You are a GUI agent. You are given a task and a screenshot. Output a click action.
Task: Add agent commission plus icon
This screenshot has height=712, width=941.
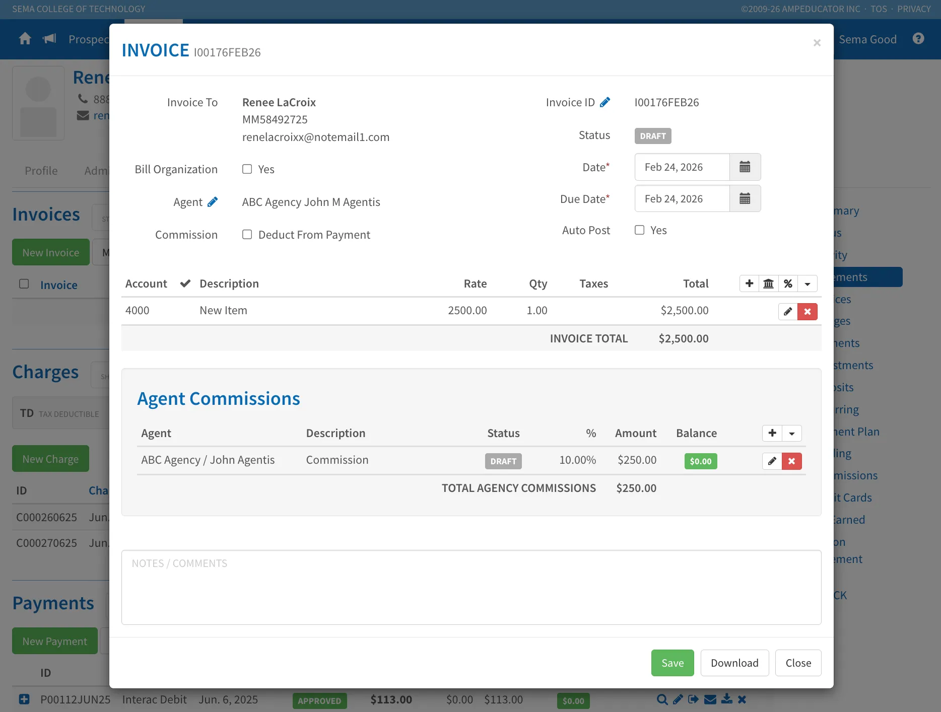(772, 433)
